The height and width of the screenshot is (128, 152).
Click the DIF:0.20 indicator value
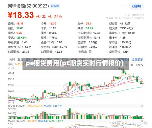click(33, 121)
